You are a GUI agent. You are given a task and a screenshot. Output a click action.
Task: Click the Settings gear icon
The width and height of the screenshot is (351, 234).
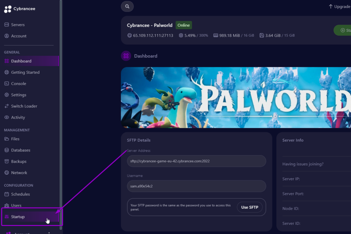pyautogui.click(x=7, y=95)
